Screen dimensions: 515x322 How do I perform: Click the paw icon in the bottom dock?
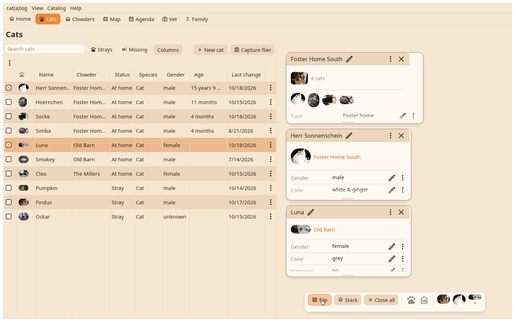(x=411, y=300)
